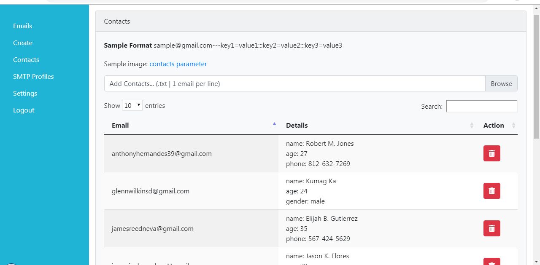Open Emails in the sidebar
540x265 pixels.
(22, 26)
